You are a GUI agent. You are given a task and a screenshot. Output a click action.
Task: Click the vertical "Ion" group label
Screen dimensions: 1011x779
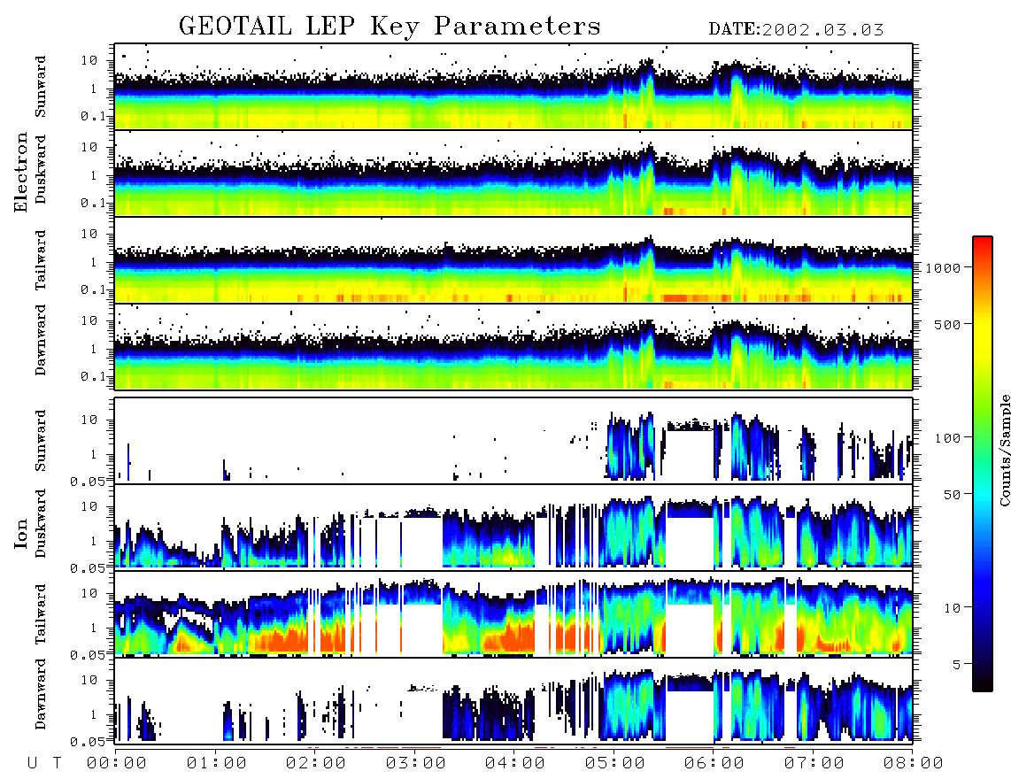pos(21,534)
